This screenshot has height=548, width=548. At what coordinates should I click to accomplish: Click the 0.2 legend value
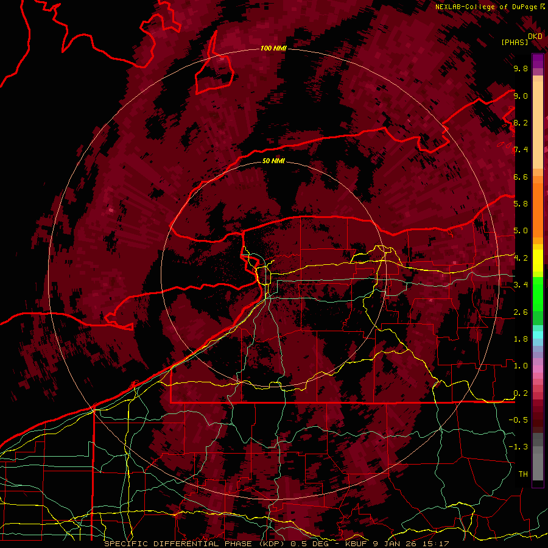[x=521, y=393]
